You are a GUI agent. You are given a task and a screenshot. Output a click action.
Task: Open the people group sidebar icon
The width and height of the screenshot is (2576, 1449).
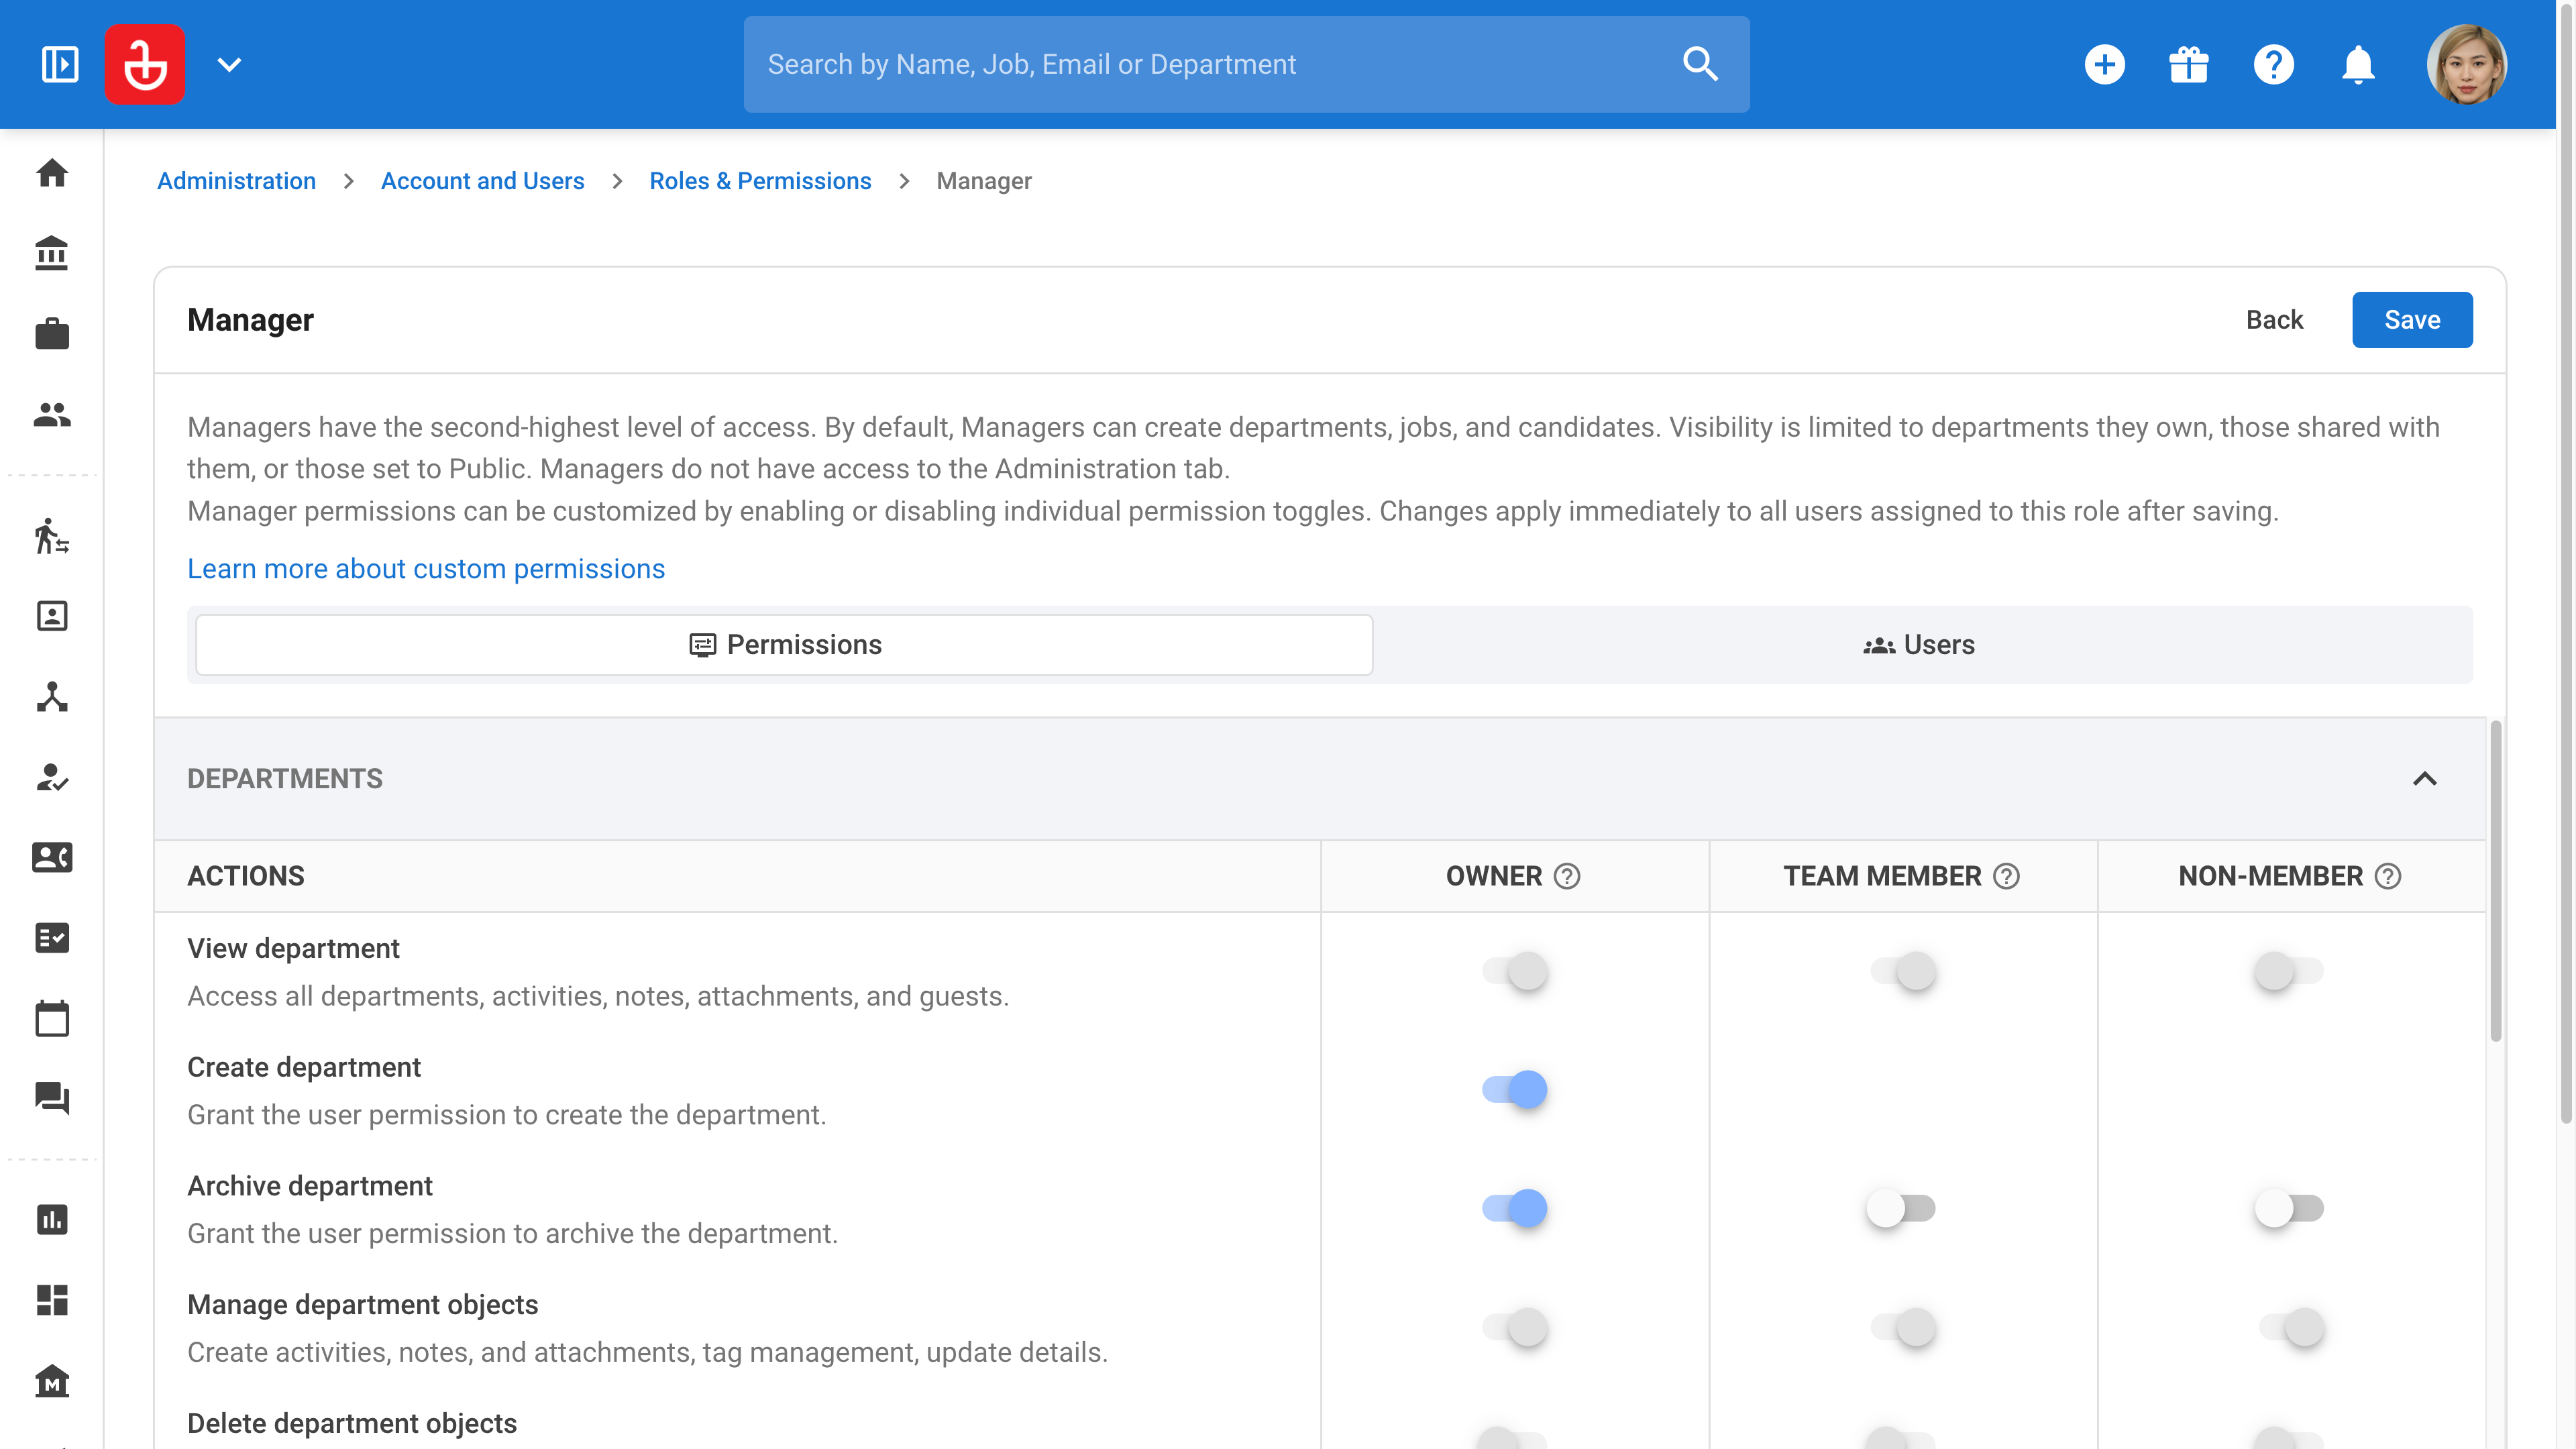point(52,414)
